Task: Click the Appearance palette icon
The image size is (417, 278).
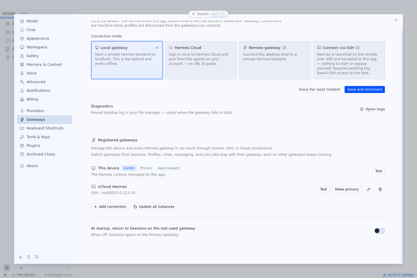Action: tap(22, 39)
